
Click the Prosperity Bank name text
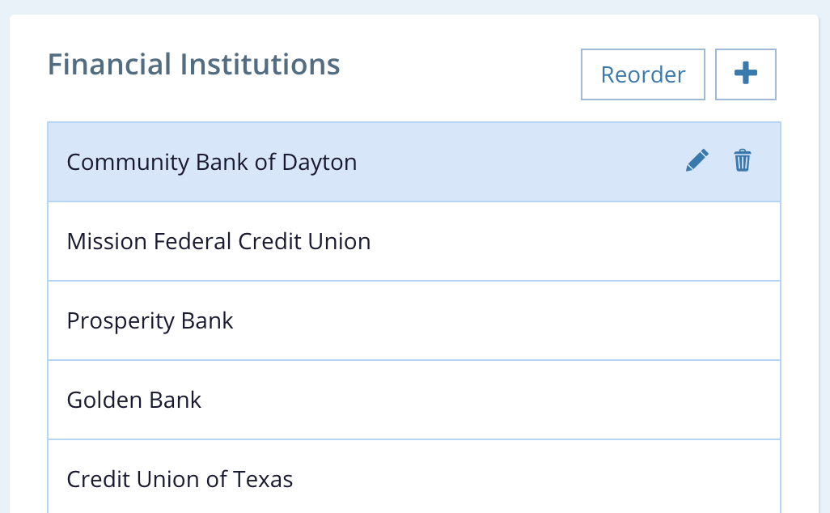[150, 320]
